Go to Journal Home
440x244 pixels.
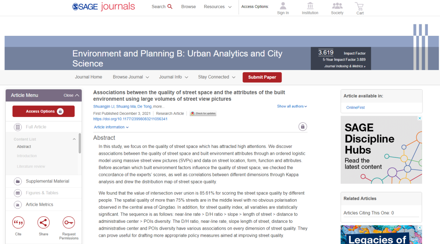pos(88,77)
